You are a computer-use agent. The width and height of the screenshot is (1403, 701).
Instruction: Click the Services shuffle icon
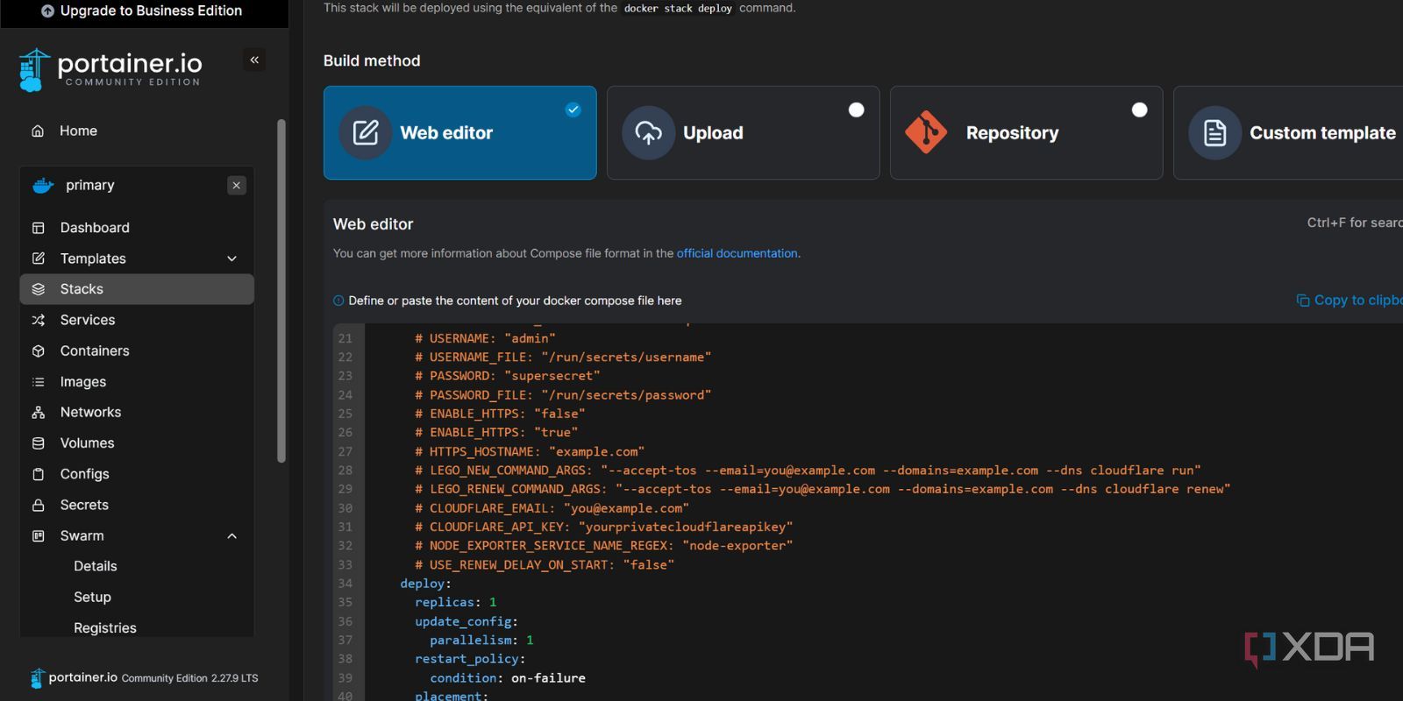pos(38,320)
